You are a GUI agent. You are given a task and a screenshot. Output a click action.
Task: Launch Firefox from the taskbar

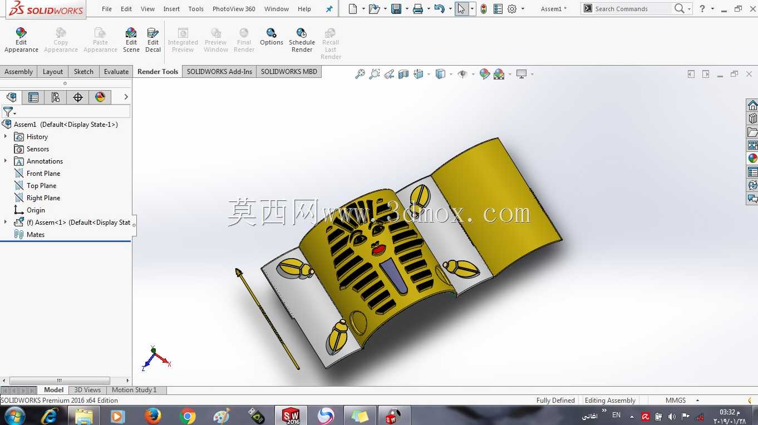tap(152, 416)
